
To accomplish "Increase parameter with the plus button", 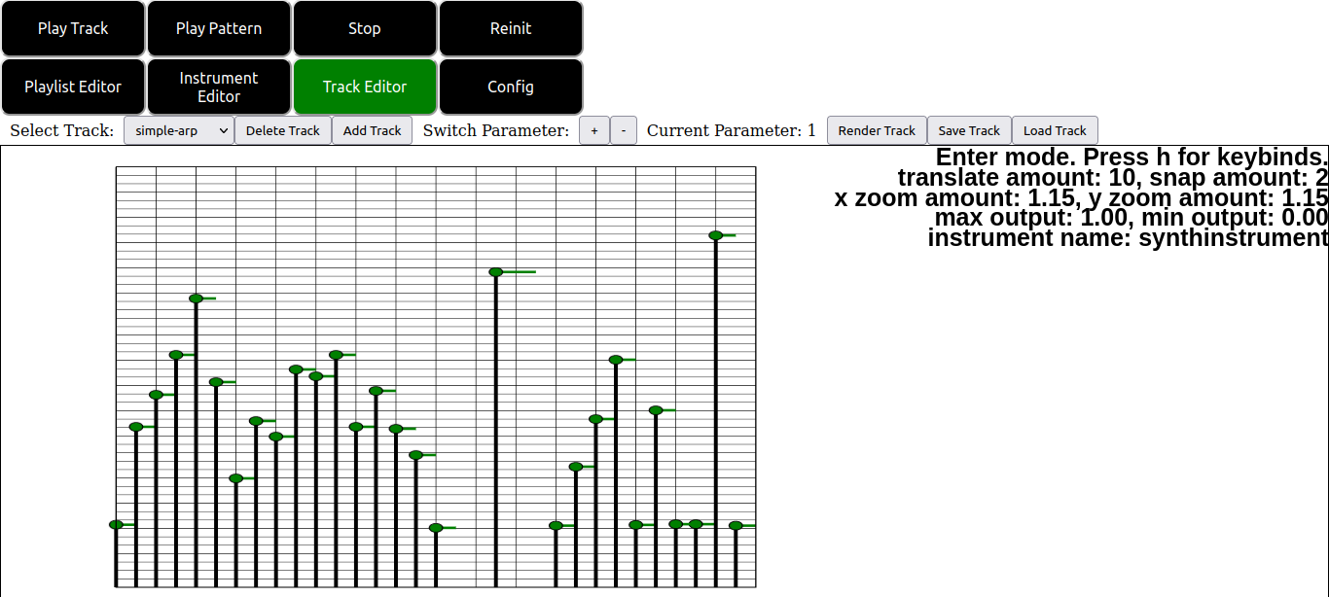I will 594,130.
